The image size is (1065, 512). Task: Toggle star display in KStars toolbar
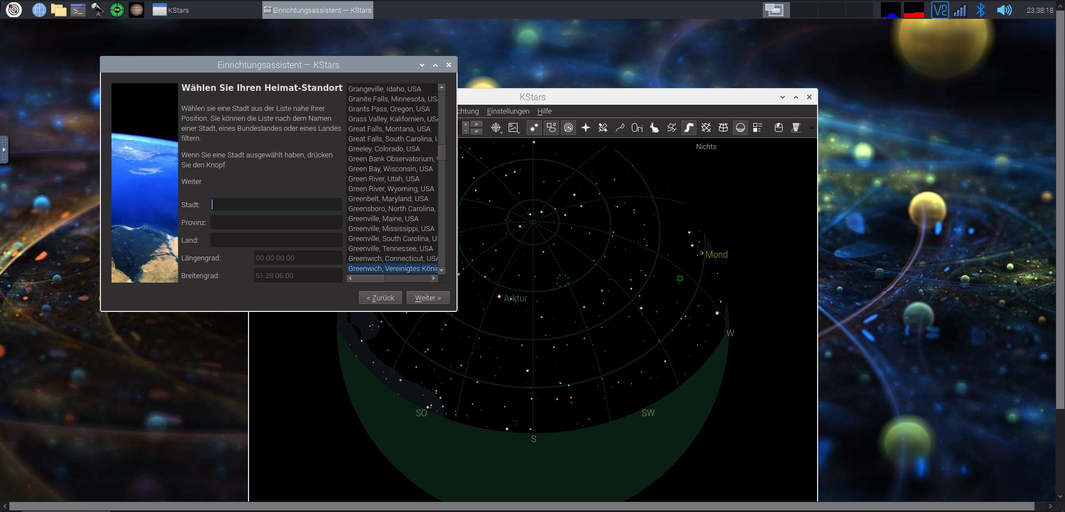tap(534, 128)
